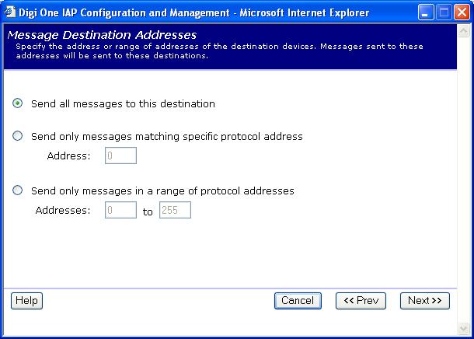This screenshot has height=339, width=474.
Task: Maximize the Digi One IAP window
Action: 444,12
